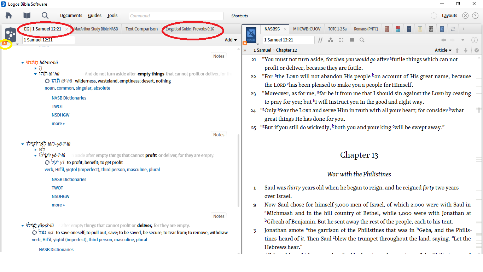Image resolution: width=483 pixels, height=272 pixels.
Task: Close the locator bar with the circled X
Action: pos(477,50)
